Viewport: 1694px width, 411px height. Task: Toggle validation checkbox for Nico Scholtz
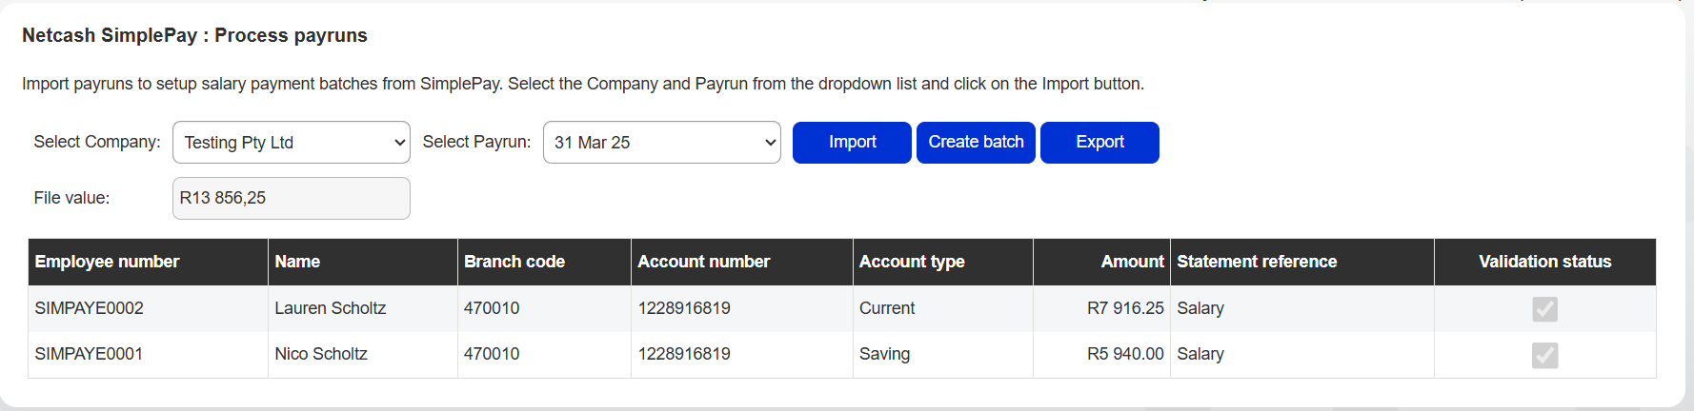1544,355
